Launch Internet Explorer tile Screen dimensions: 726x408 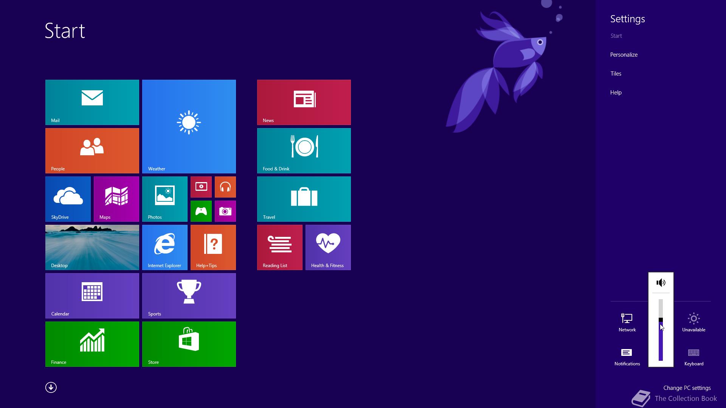pyautogui.click(x=165, y=247)
